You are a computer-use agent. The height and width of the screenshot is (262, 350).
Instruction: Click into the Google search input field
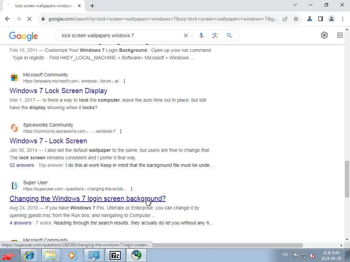[x=121, y=35]
